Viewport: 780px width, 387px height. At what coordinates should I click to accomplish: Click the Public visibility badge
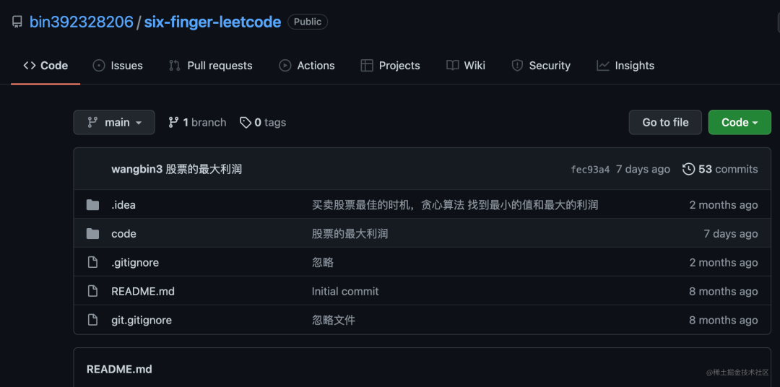click(x=308, y=22)
